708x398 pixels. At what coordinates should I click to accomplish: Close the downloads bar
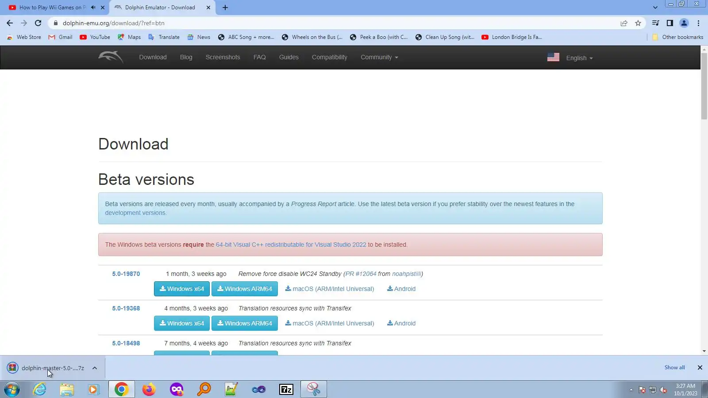click(700, 367)
